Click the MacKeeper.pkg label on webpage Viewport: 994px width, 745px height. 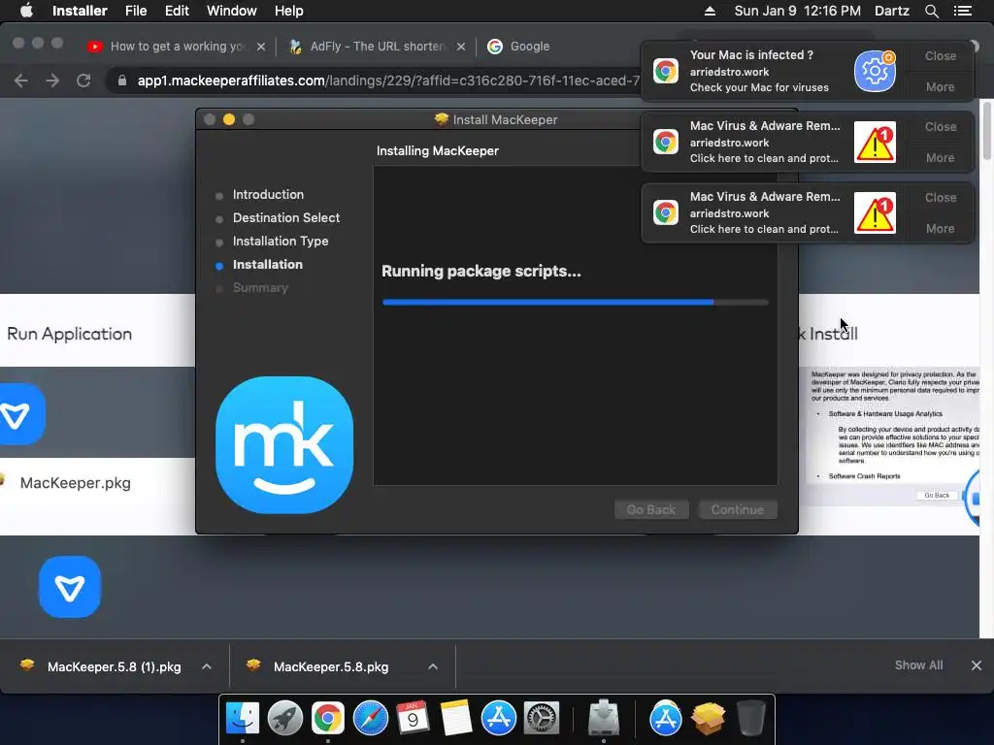(76, 483)
